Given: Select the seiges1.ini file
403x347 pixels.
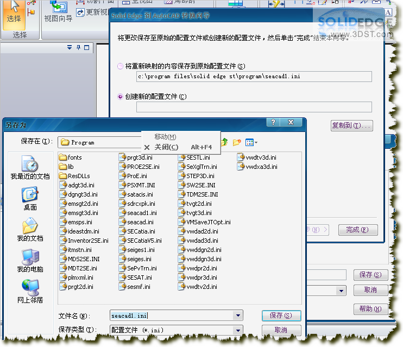Looking at the screenshot, I should click(x=137, y=250).
